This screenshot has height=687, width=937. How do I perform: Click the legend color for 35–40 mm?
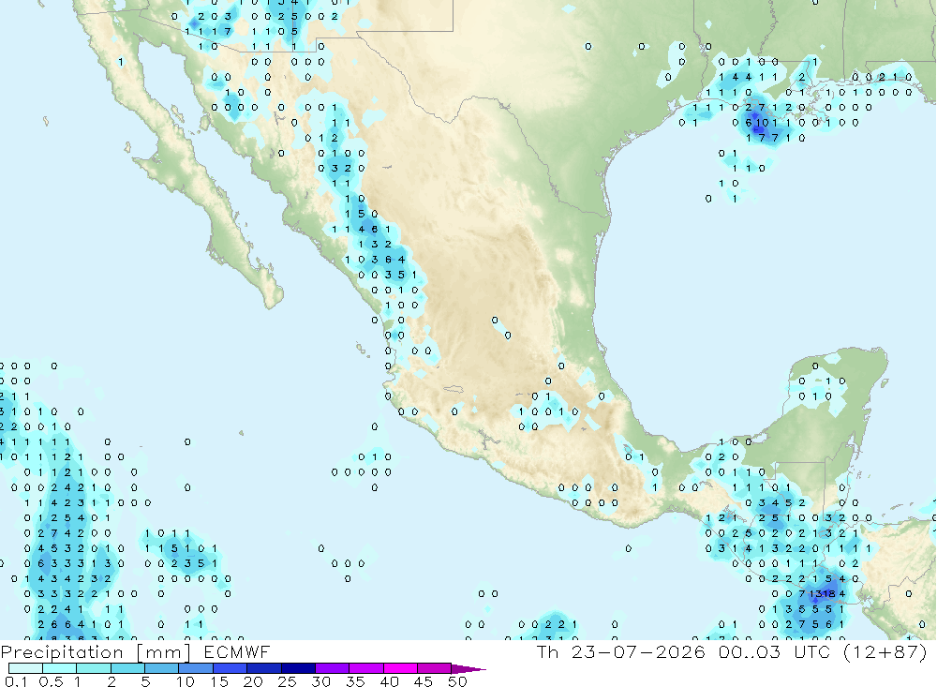[x=365, y=668]
